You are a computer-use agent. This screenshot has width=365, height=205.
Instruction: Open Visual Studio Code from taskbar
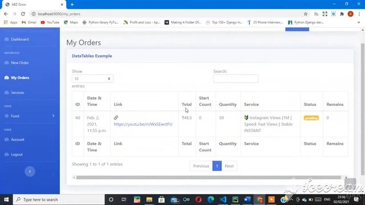223,200
